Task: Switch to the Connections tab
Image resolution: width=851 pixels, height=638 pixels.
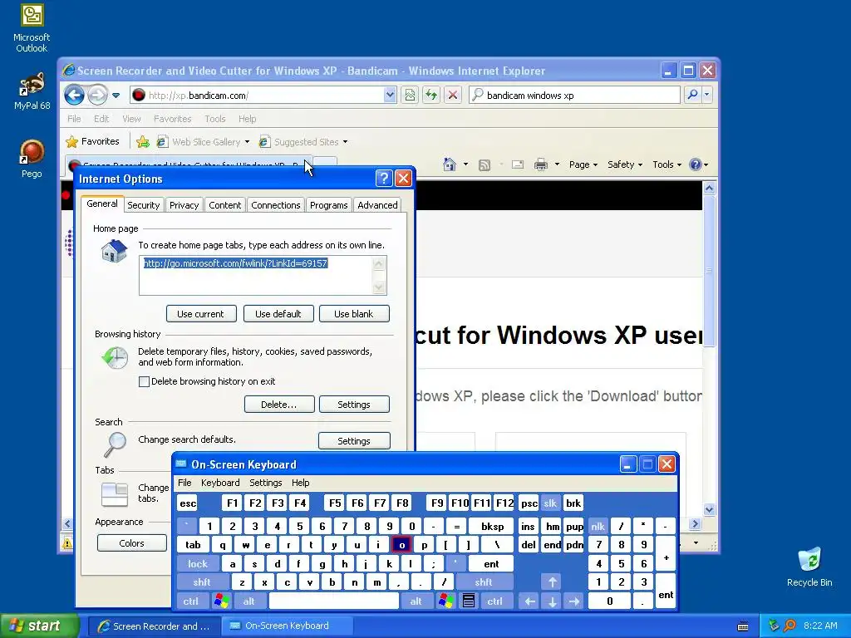Action: coord(276,205)
